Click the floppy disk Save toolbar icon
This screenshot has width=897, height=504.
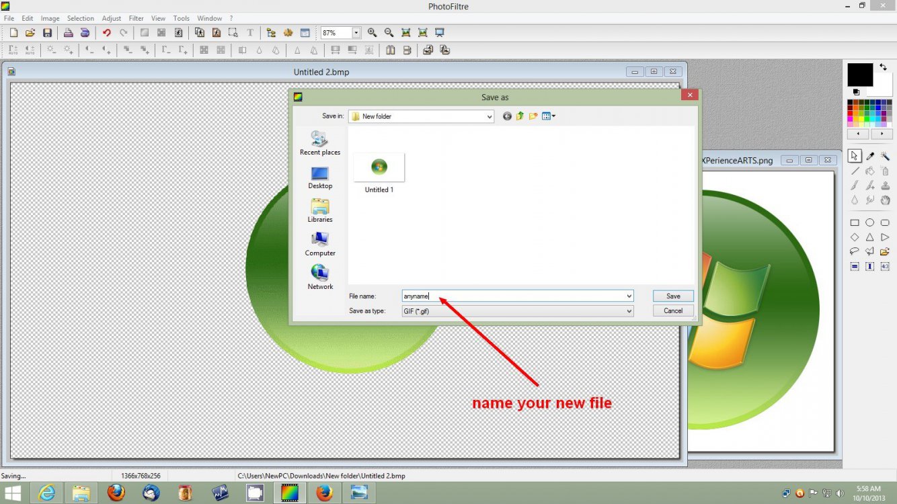pos(47,32)
